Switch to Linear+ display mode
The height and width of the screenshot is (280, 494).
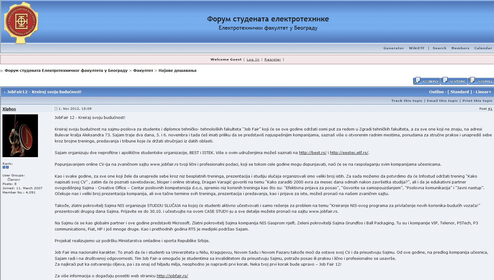(483, 92)
